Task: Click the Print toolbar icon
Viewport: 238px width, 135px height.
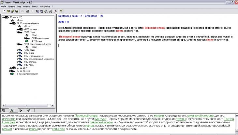Action: pos(27,11)
